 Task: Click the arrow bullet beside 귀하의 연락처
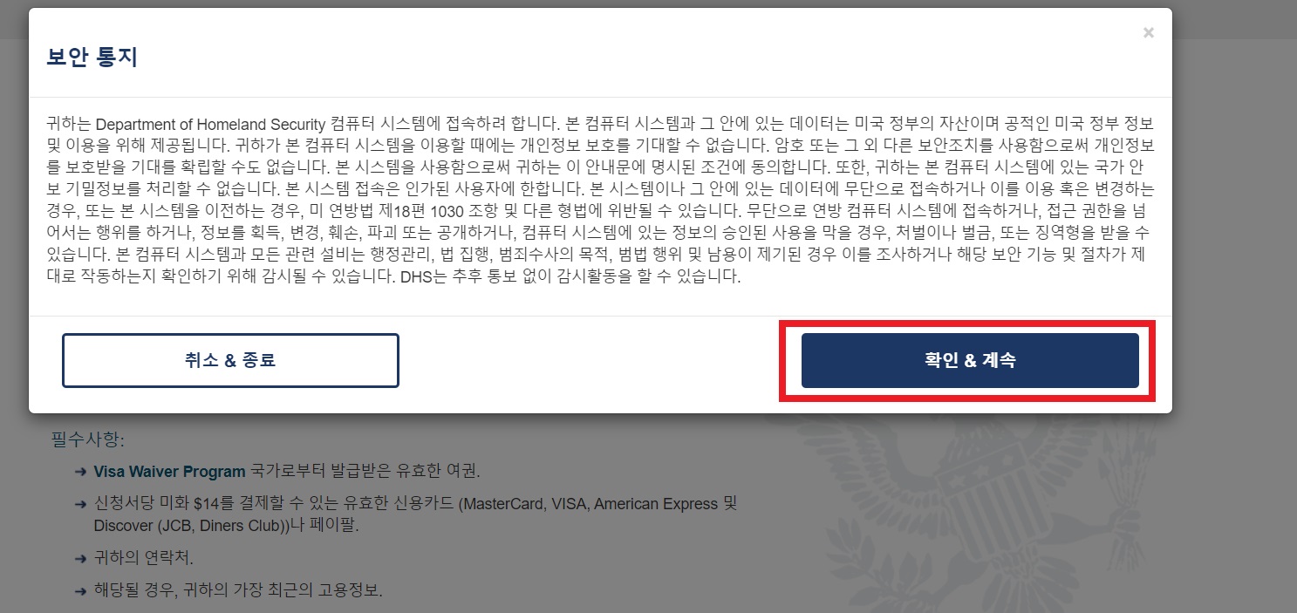[81, 557]
